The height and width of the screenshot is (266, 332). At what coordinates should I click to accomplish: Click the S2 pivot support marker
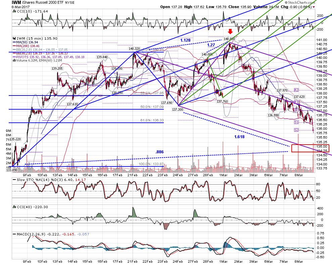(x=296, y=130)
